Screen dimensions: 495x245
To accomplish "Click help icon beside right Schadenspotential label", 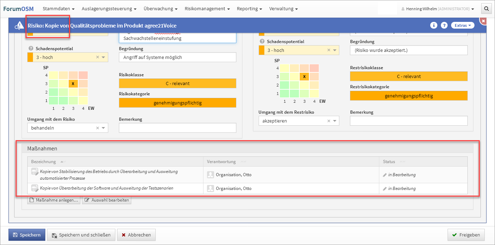I will pyautogui.click(x=262, y=42).
